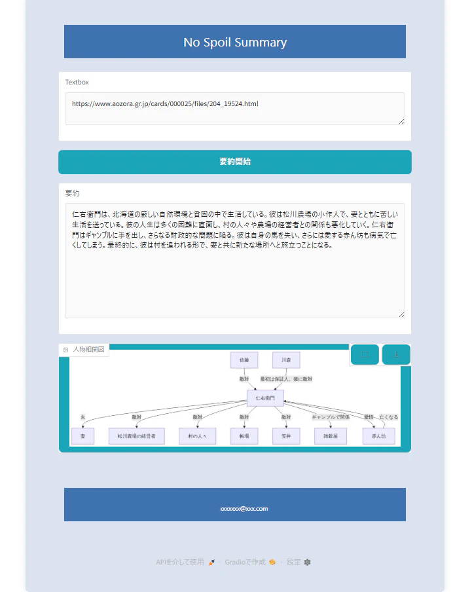Click the ギャンブルで関係 edge label
Screen dimensions: 472x592
click(x=331, y=417)
